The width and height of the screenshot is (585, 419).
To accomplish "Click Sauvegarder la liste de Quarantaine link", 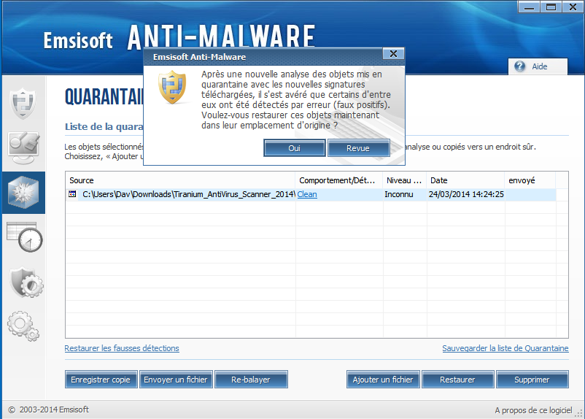I will (505, 348).
